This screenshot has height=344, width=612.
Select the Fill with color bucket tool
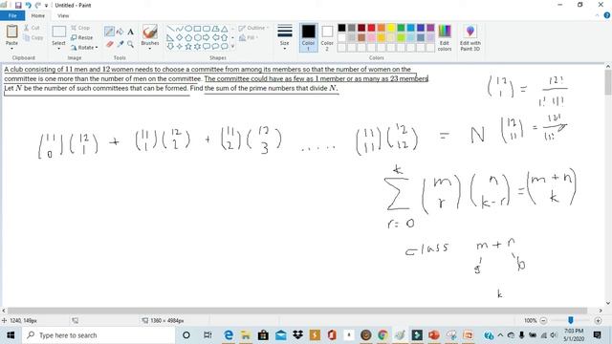coord(120,32)
